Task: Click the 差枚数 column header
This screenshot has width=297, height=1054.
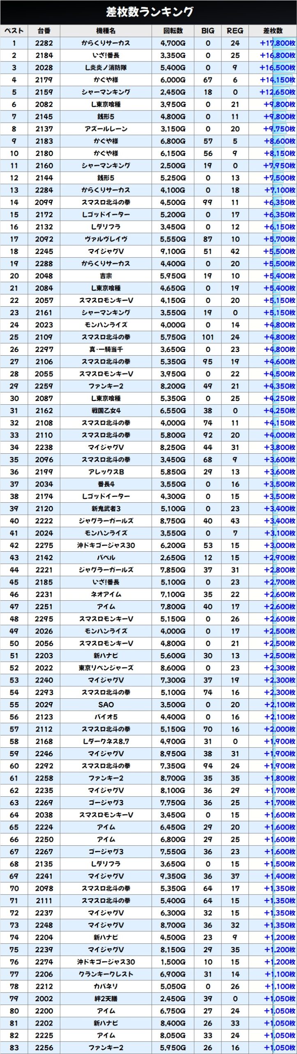Action: (x=273, y=31)
